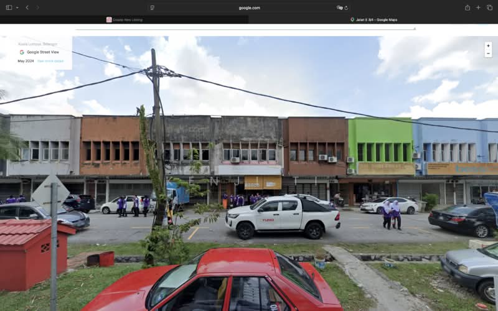Click the google.com address field

249,7
